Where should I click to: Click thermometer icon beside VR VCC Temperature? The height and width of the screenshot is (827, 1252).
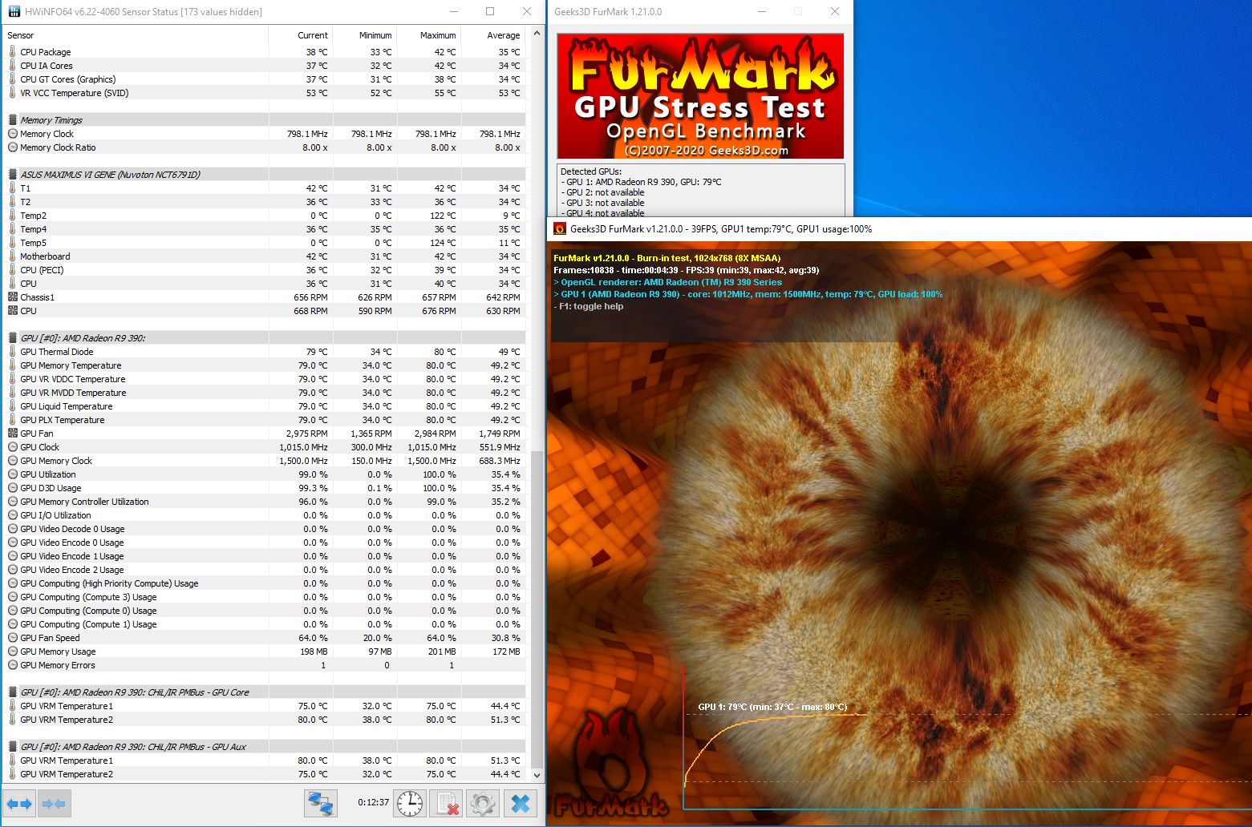point(12,93)
